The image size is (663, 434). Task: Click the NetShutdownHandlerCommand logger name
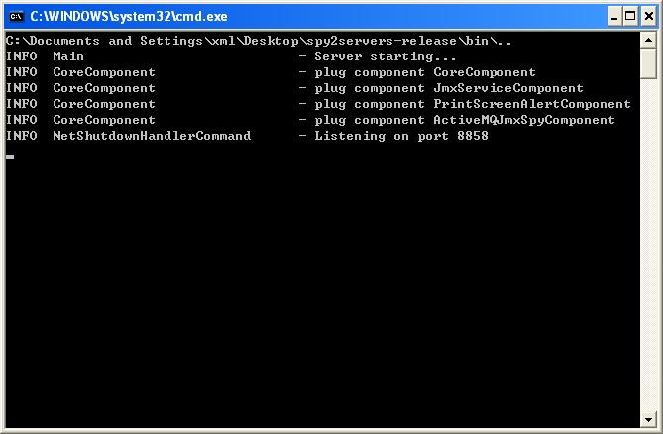[x=152, y=136]
